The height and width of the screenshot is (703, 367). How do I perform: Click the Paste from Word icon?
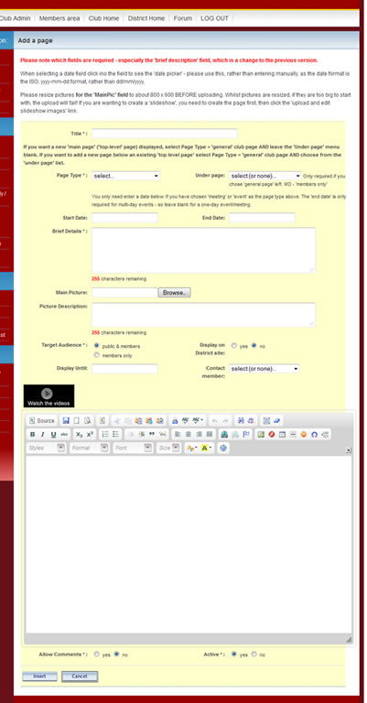pos(160,421)
